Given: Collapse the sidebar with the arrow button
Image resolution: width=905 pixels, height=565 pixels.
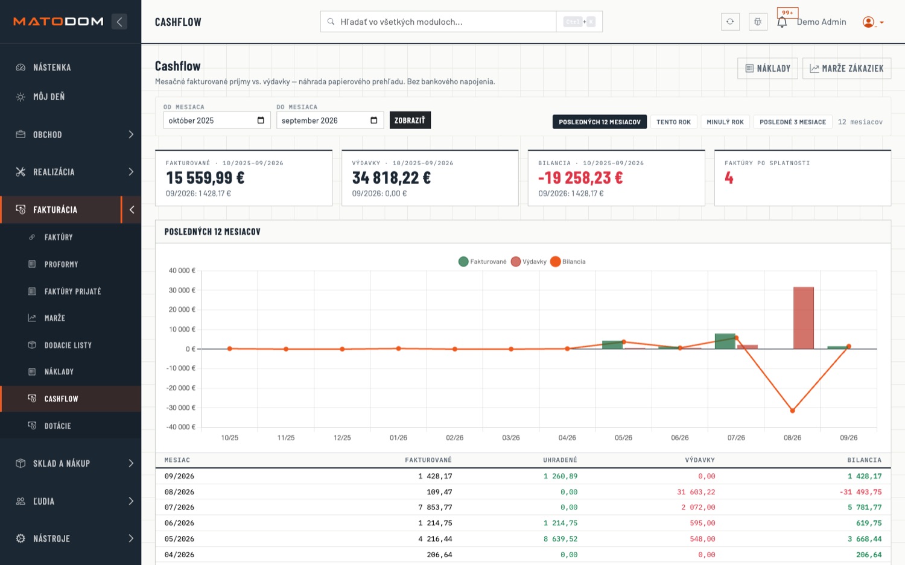Looking at the screenshot, I should (119, 22).
